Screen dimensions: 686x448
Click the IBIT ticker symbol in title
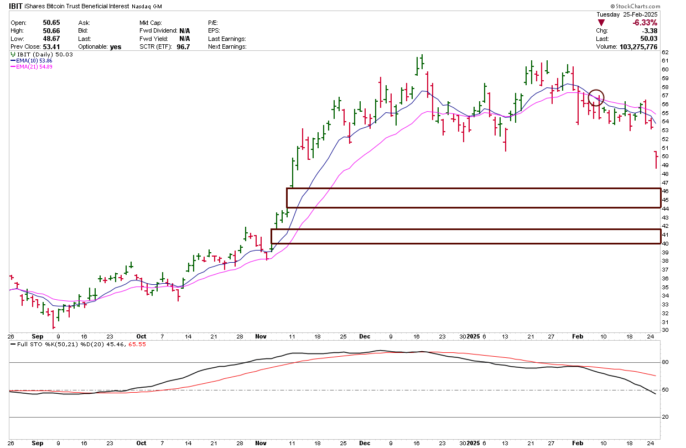pos(15,6)
